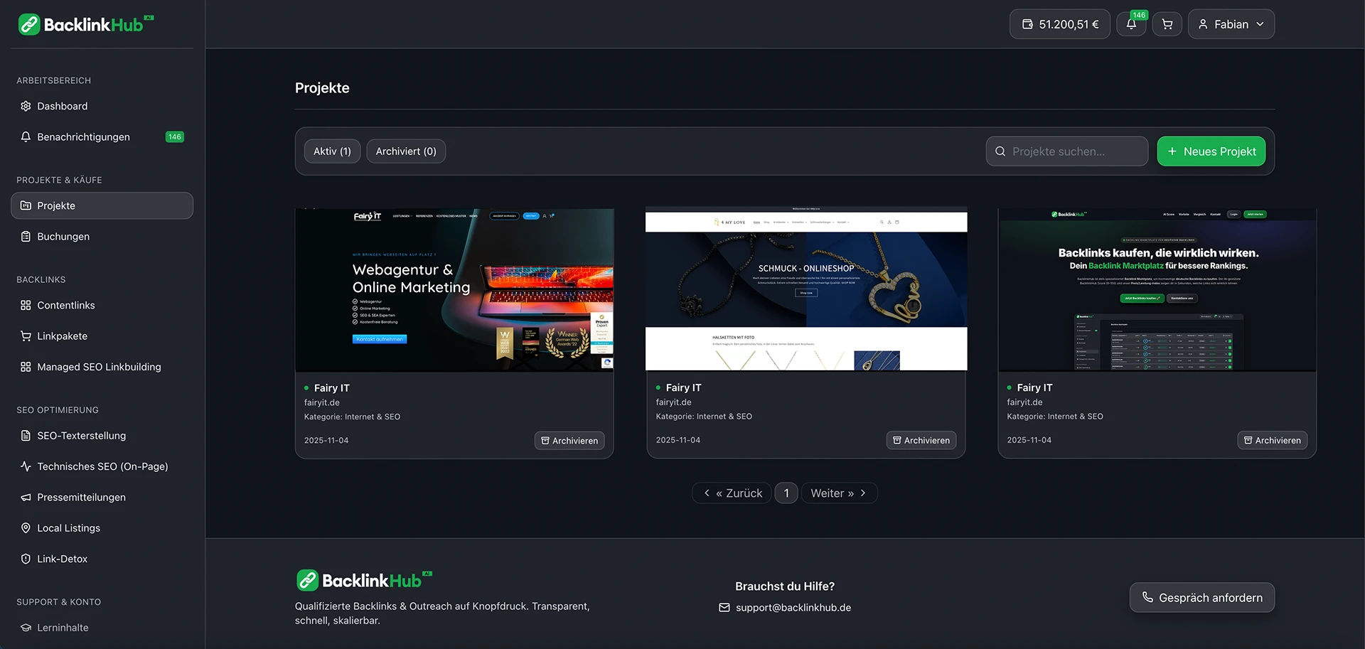Open the shopping cart icon

pyautogui.click(x=1167, y=24)
